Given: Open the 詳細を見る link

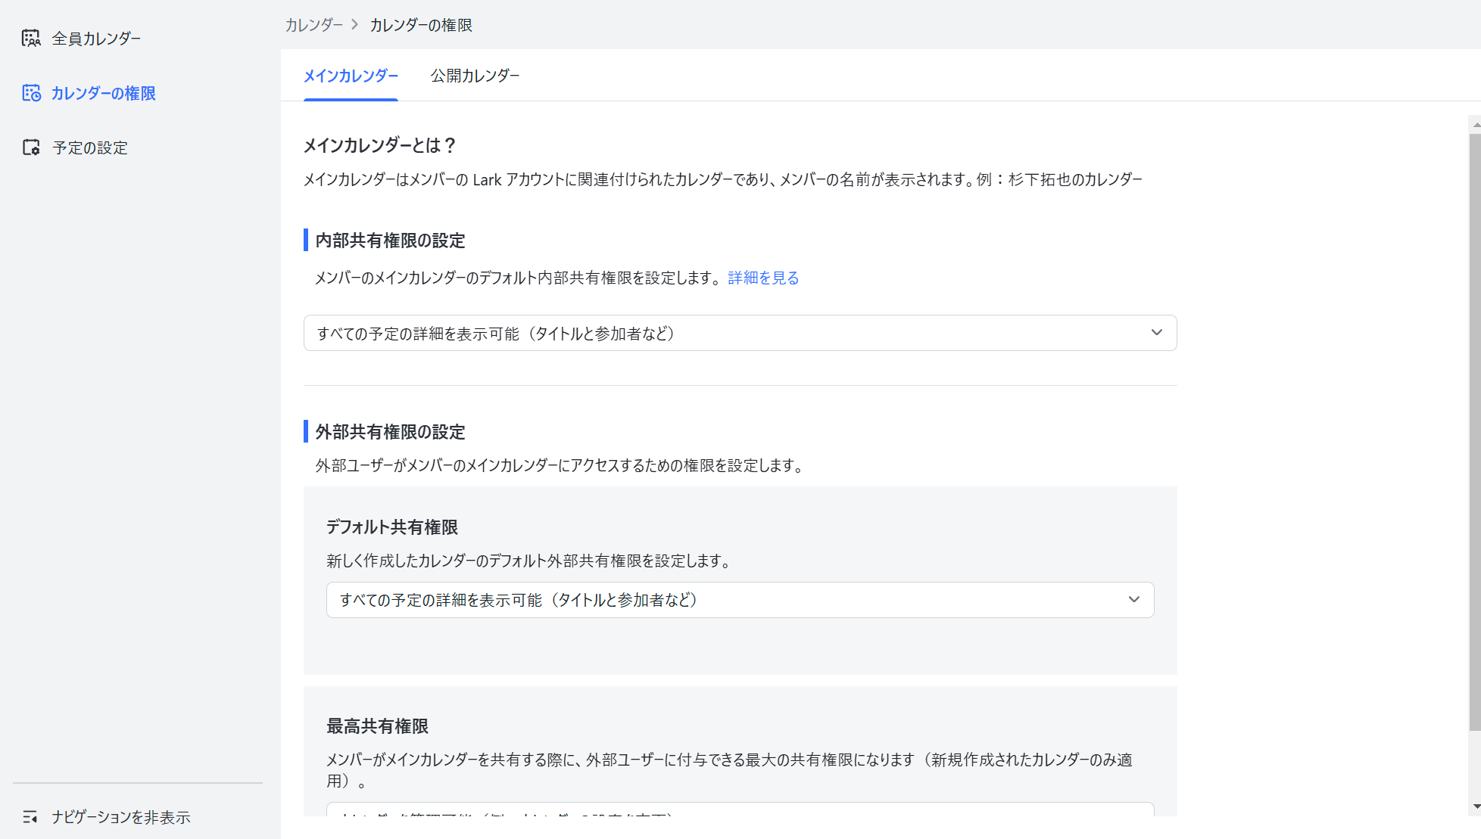Looking at the screenshot, I should pos(763,278).
